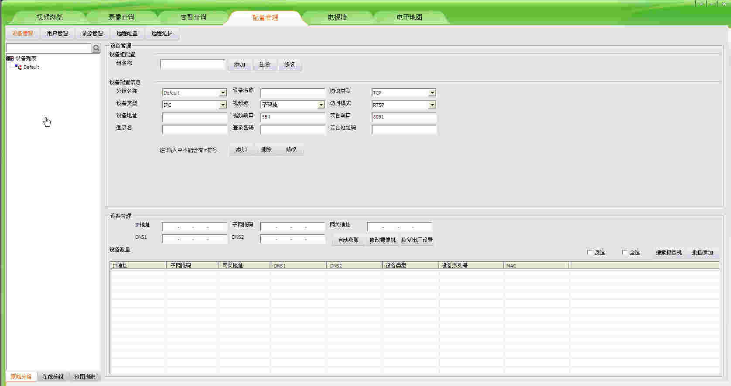Switch to the 视频浏览 tab
This screenshot has width=731, height=386.
[50, 17]
